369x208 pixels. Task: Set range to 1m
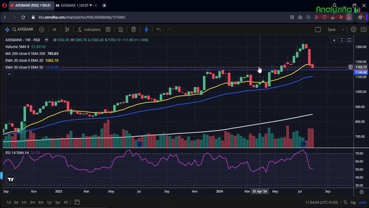(24, 202)
